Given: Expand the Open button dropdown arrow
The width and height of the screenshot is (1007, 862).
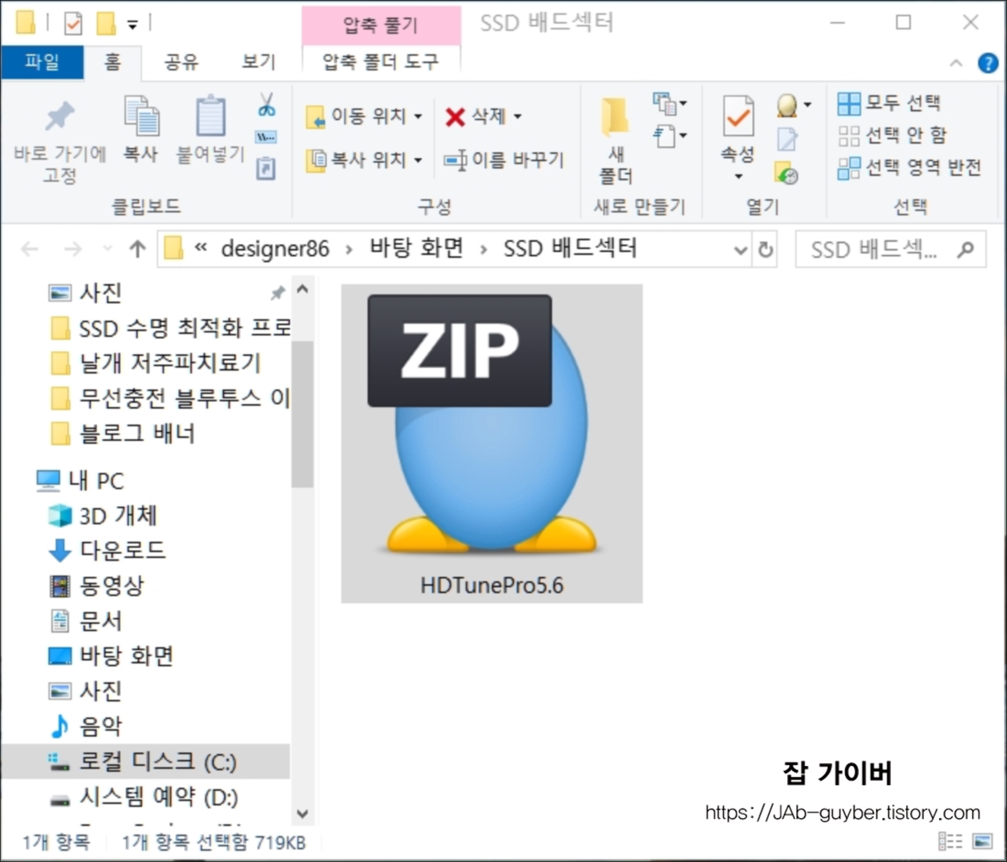Looking at the screenshot, I should (x=807, y=105).
